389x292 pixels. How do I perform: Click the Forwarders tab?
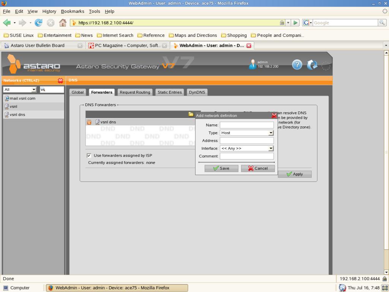102,92
